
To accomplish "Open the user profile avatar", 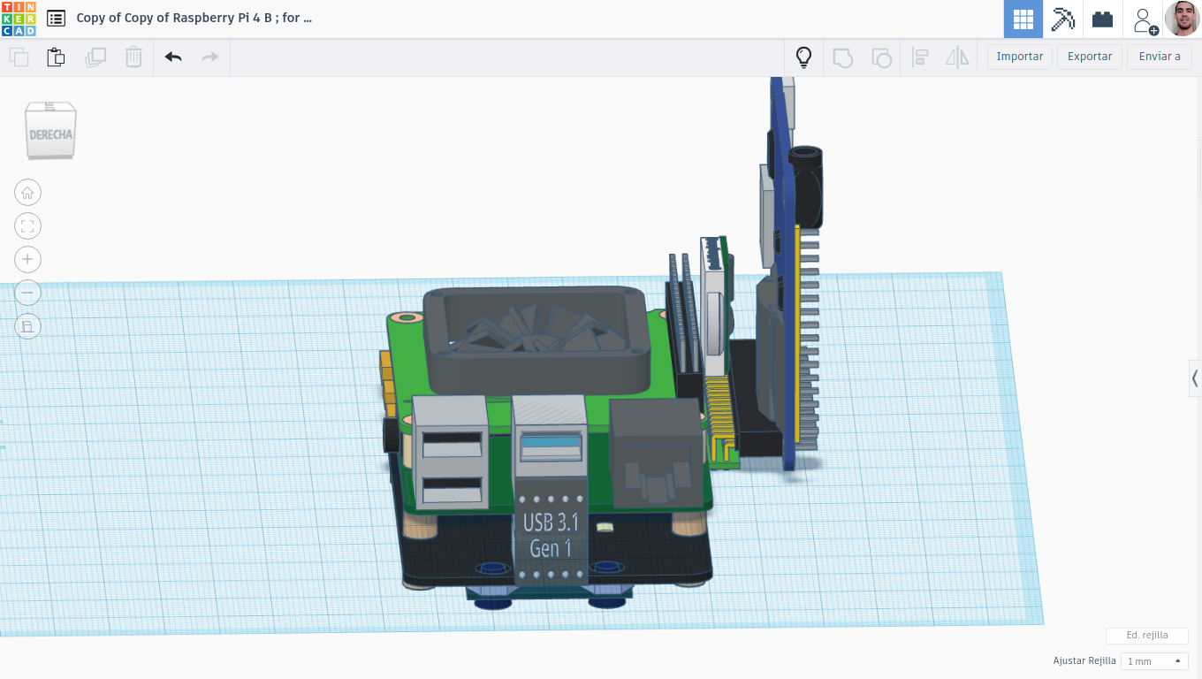I will coord(1183,19).
